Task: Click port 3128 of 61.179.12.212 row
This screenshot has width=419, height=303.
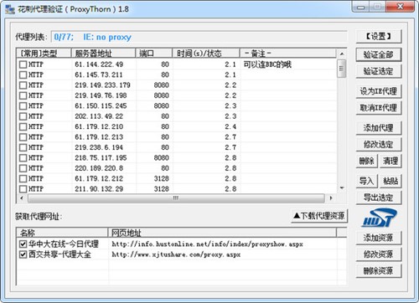Action: point(162,178)
